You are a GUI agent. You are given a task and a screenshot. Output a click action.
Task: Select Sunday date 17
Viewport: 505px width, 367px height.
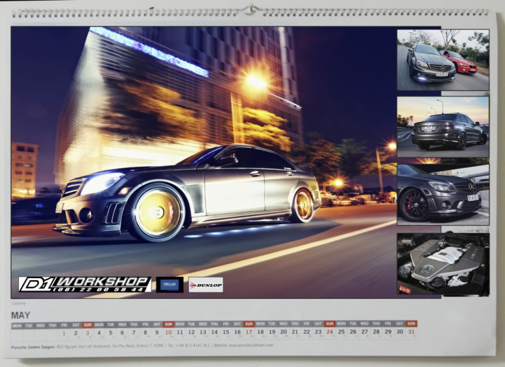(x=249, y=332)
